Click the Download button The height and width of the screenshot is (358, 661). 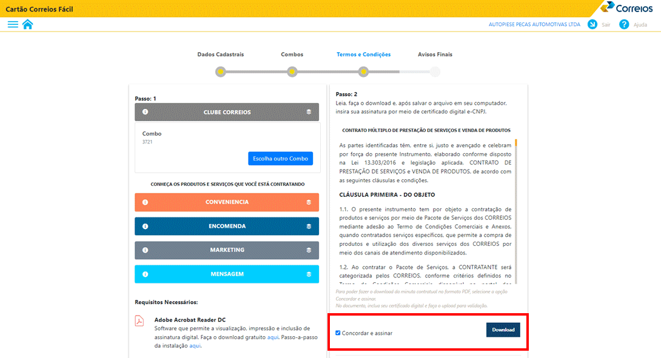(503, 330)
